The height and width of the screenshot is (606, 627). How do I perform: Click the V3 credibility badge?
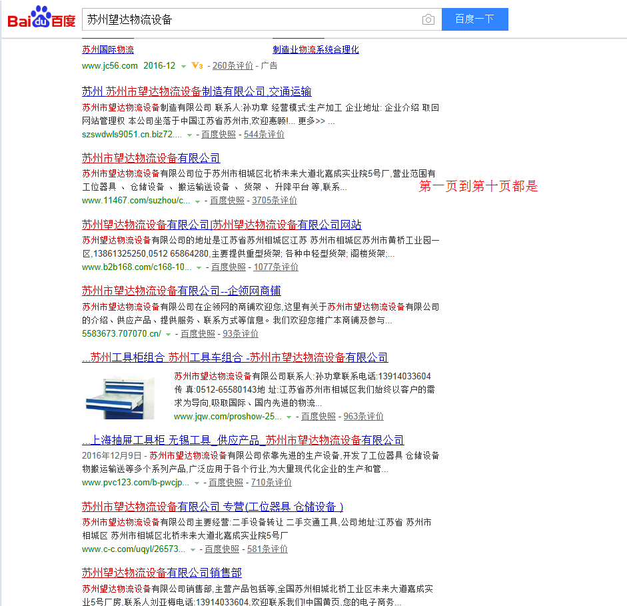click(x=197, y=65)
